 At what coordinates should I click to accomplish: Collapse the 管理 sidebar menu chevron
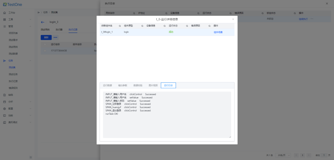click(x=31, y=26)
